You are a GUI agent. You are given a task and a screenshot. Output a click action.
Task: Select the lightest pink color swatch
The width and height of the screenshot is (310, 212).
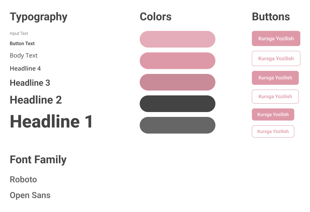(x=177, y=39)
